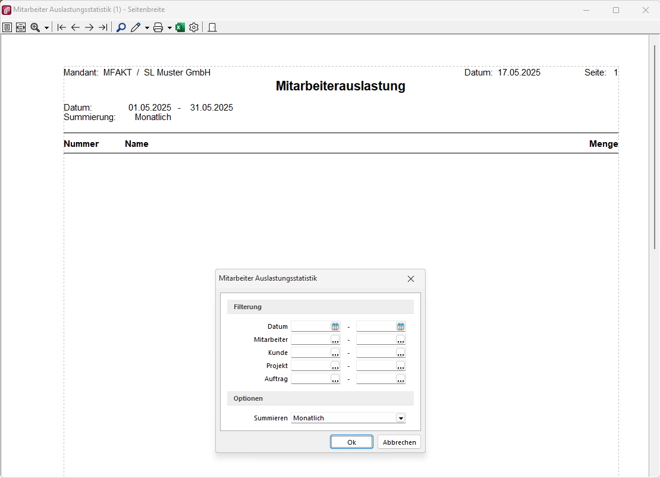Open calendar picker for end Datum
This screenshot has width=660, height=478.
[401, 326]
